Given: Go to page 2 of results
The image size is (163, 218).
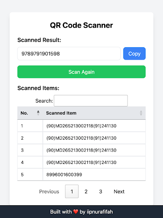Looking at the screenshot, I should (x=86, y=192).
